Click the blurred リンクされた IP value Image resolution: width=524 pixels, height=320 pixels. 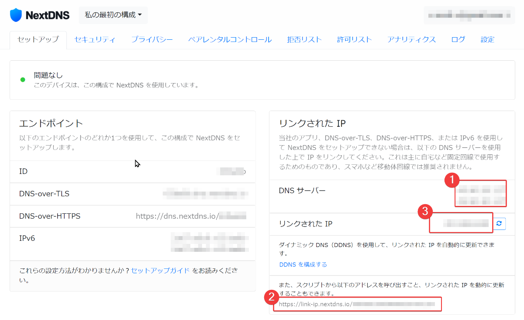tap(465, 224)
